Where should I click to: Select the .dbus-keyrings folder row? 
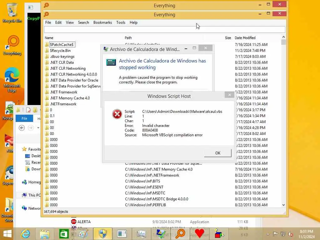(x=62, y=57)
